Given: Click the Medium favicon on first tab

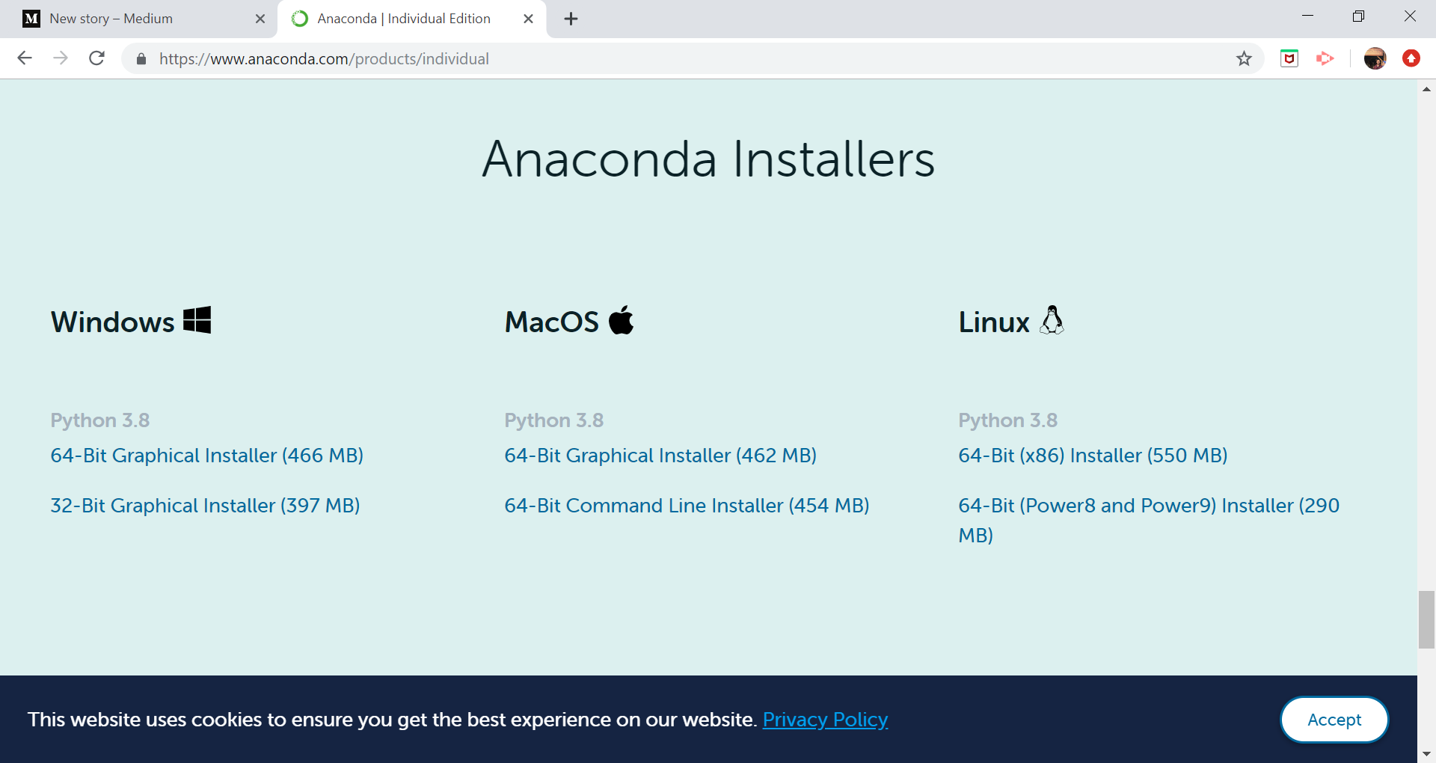Looking at the screenshot, I should [x=31, y=19].
